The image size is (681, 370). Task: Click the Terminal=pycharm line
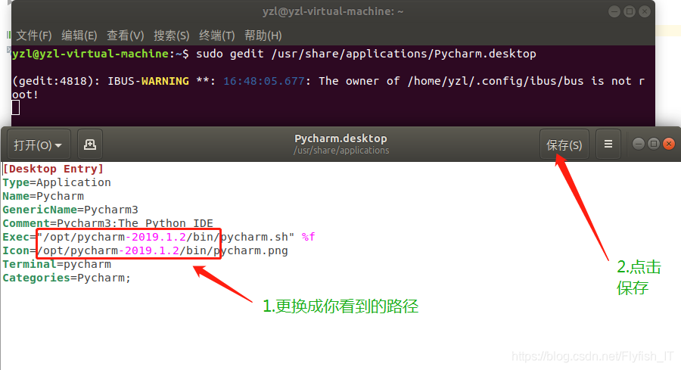57,264
